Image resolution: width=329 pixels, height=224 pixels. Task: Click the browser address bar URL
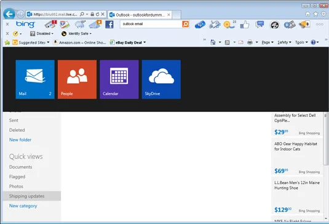(55, 14)
